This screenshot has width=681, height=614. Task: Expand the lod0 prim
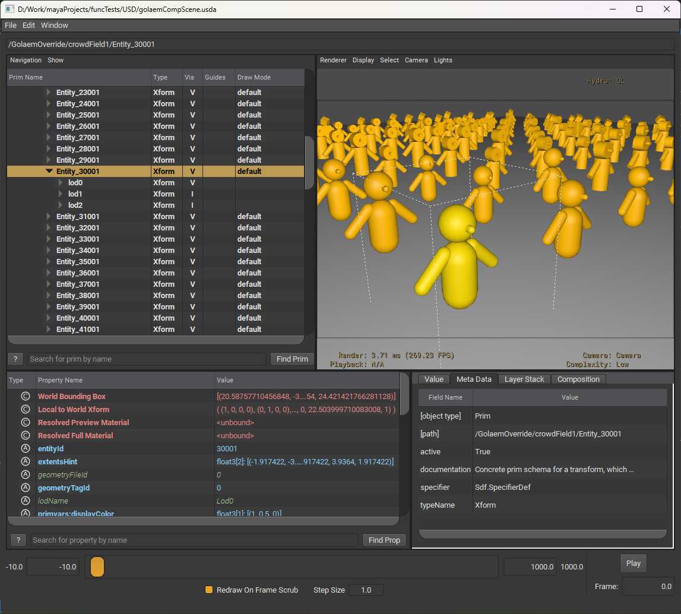click(60, 182)
